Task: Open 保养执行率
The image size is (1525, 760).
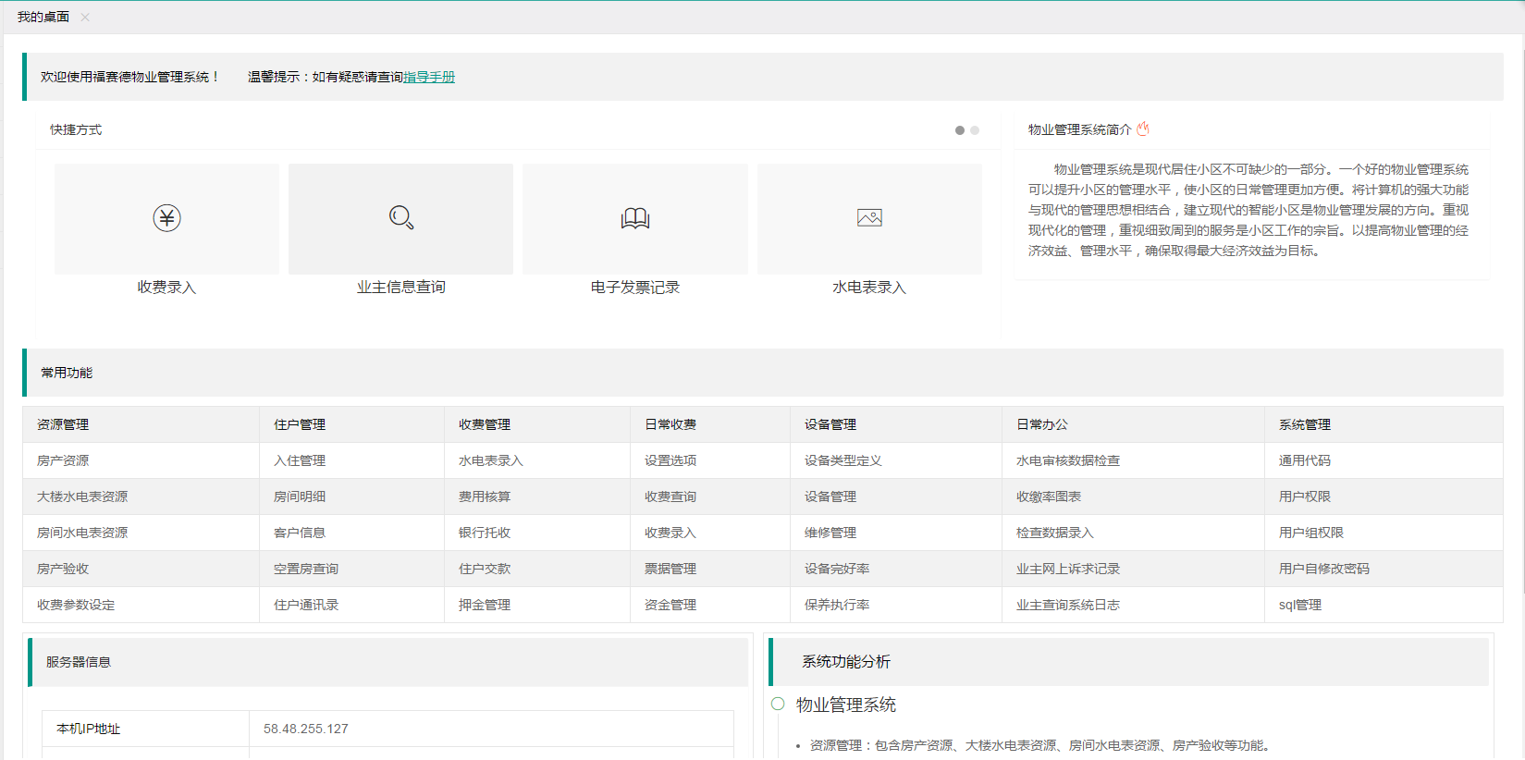Action: click(837, 605)
